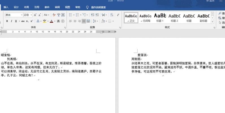Click the right indent marker on ruler

pos(101,33)
